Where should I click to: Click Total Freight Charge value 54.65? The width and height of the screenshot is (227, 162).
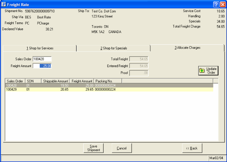pyautogui.click(x=221, y=27)
